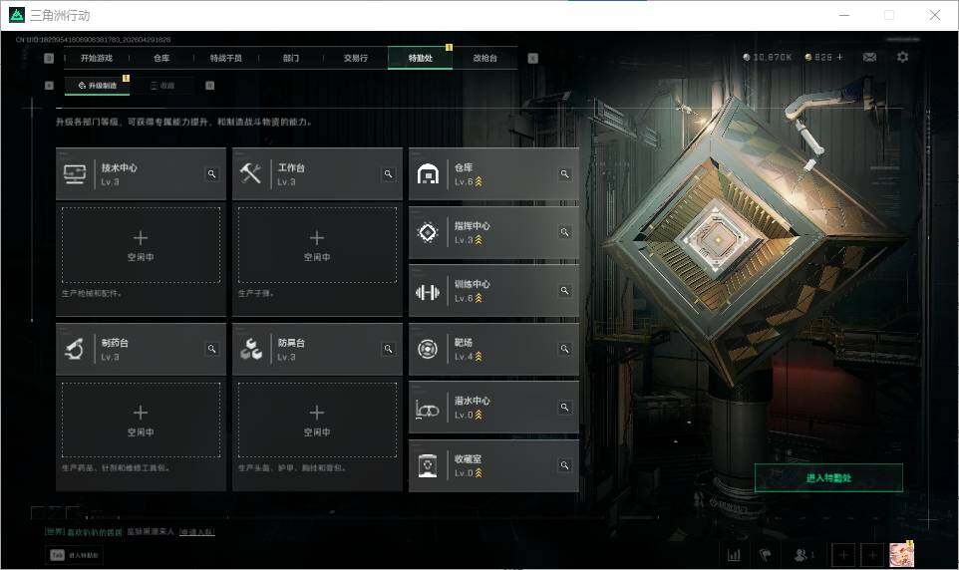Click the player avatar thumbnail
Screen dimensions: 959x570
click(901, 554)
